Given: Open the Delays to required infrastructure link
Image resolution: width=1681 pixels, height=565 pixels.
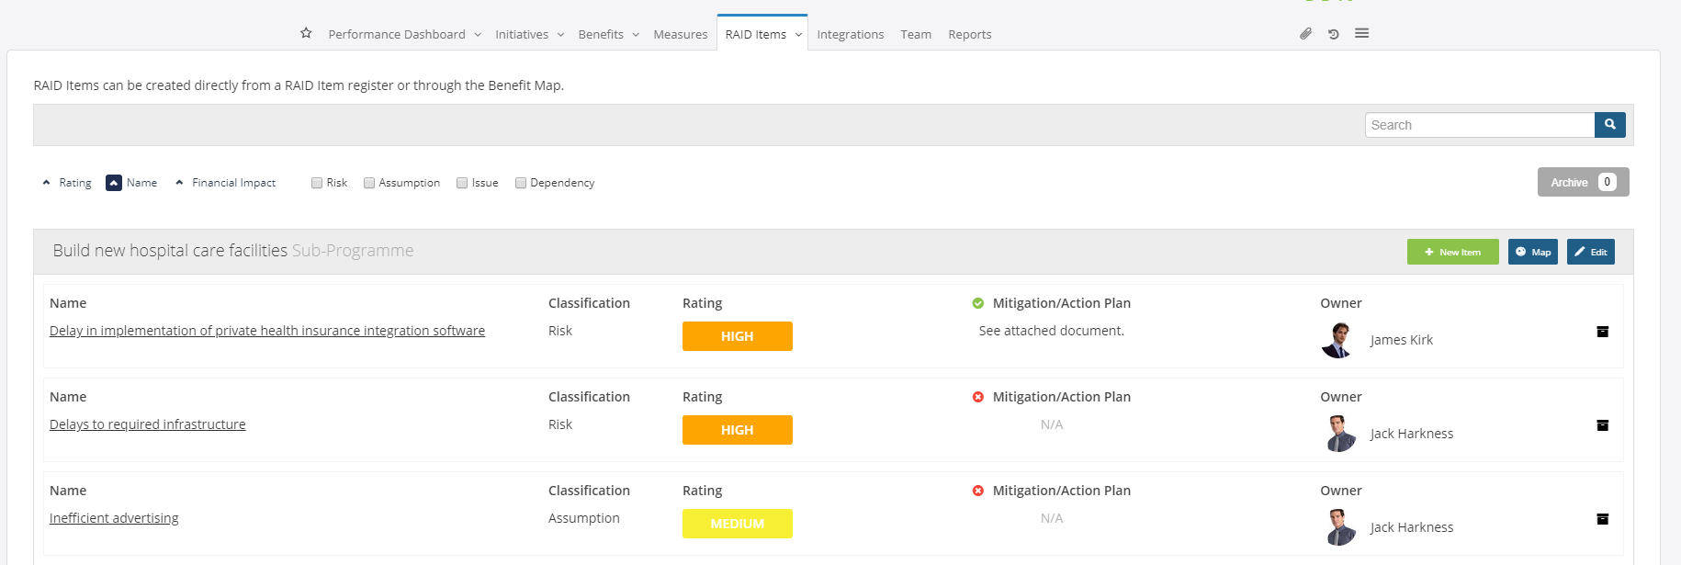Looking at the screenshot, I should [x=148, y=424].
